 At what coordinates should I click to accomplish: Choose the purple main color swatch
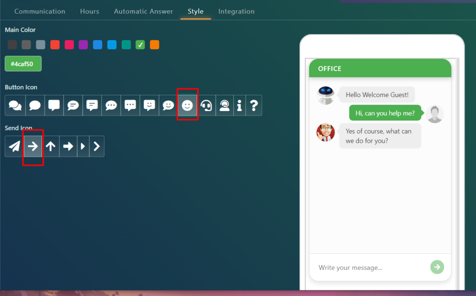(x=83, y=45)
